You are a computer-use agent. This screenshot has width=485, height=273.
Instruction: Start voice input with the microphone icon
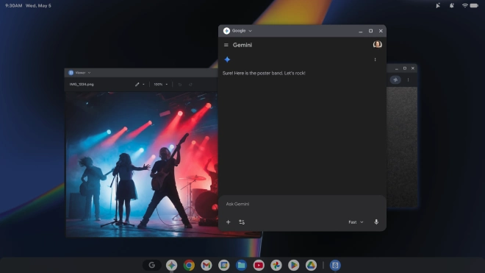point(376,222)
